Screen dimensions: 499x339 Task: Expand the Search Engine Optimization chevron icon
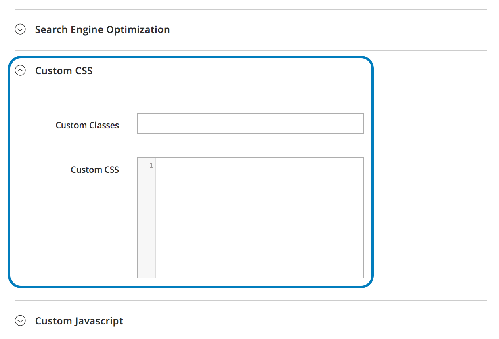point(20,29)
